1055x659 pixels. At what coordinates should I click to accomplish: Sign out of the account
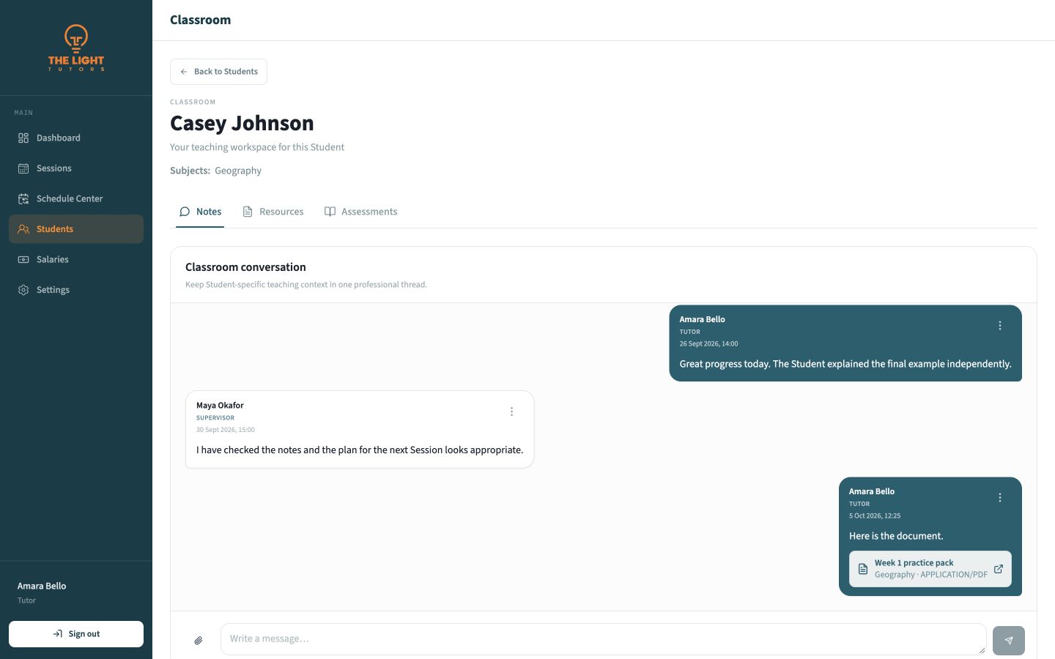tap(76, 634)
